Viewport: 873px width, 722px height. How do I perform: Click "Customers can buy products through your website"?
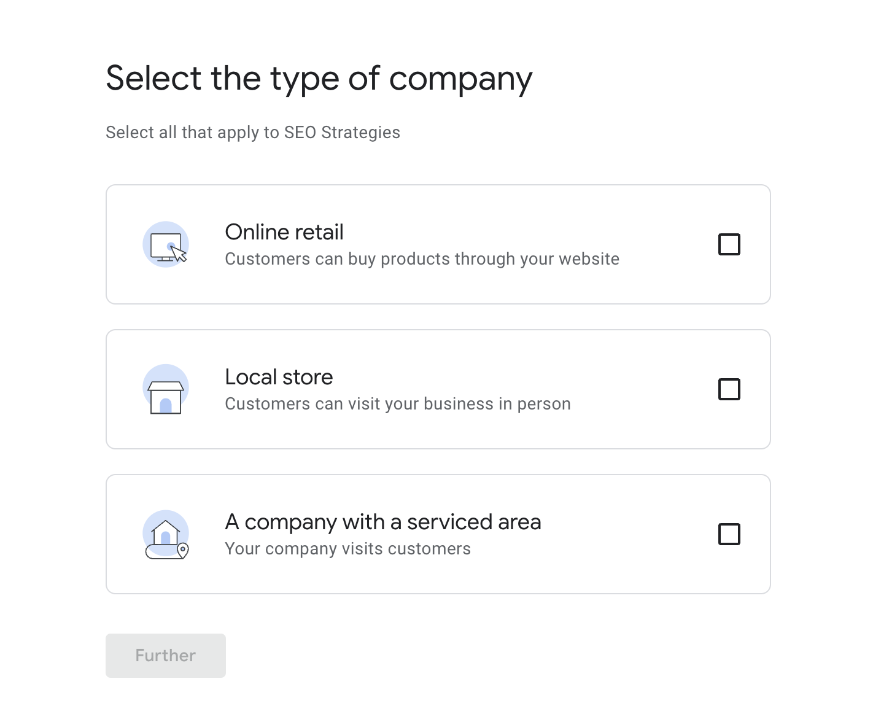click(422, 259)
